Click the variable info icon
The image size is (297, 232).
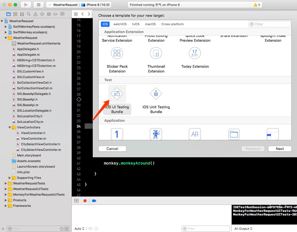click(96, 229)
